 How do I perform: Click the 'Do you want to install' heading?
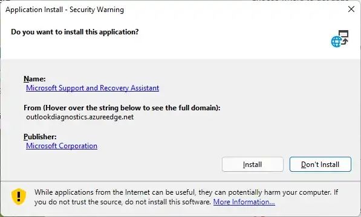coord(75,32)
